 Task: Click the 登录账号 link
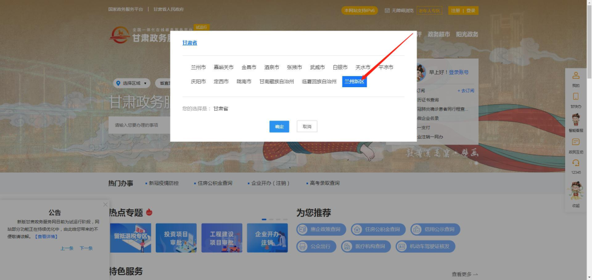(x=458, y=72)
